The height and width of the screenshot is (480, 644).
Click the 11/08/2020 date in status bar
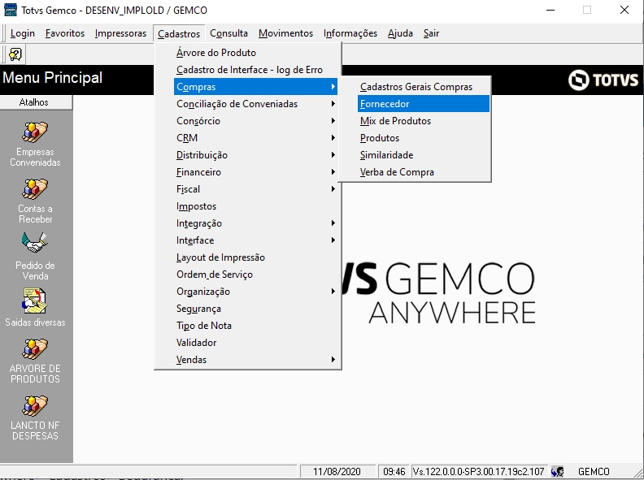click(337, 471)
